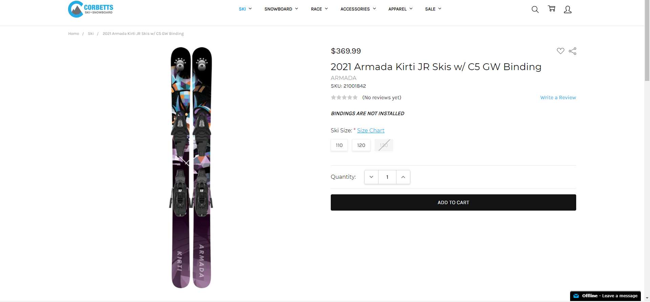
Task: Click the first rating star
Action: (333, 97)
